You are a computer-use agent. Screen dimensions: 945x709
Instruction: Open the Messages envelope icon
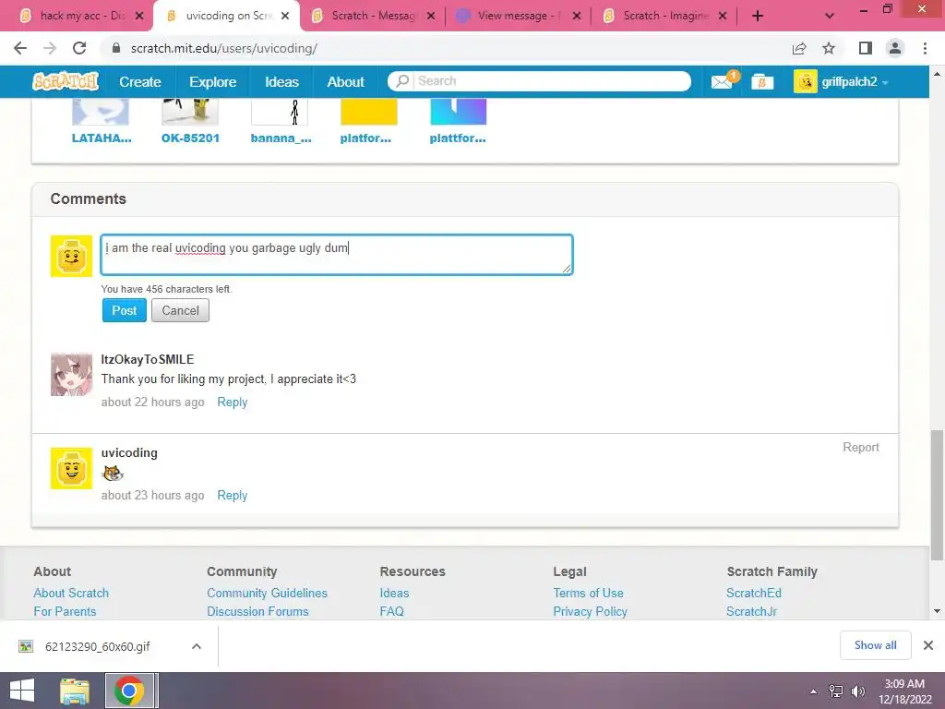point(722,81)
